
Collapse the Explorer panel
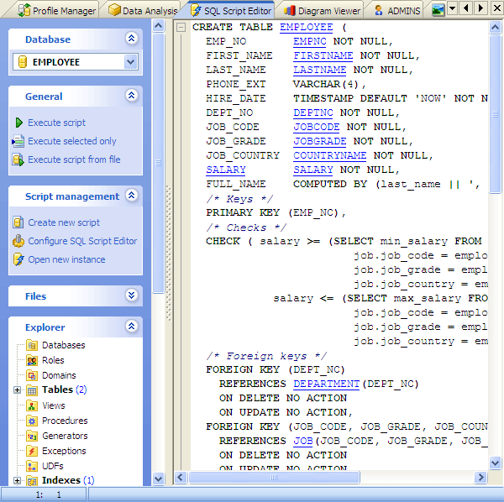132,327
